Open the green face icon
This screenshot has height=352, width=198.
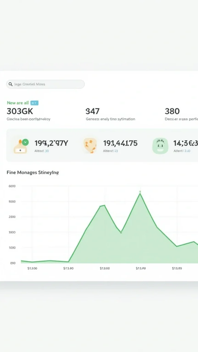[160, 146]
